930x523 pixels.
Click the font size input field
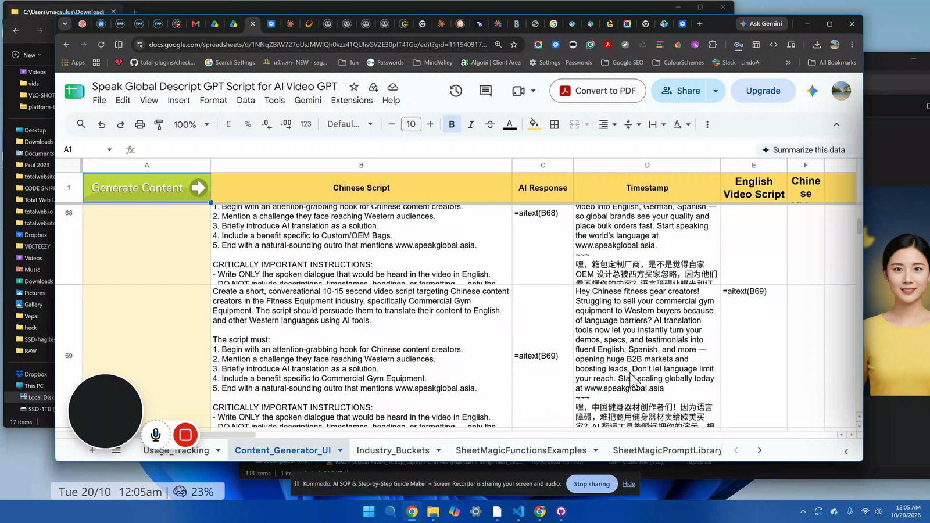pos(411,124)
